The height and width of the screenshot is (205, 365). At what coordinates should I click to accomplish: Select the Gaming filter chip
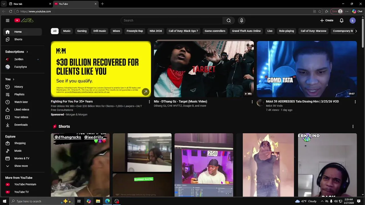(x=82, y=31)
